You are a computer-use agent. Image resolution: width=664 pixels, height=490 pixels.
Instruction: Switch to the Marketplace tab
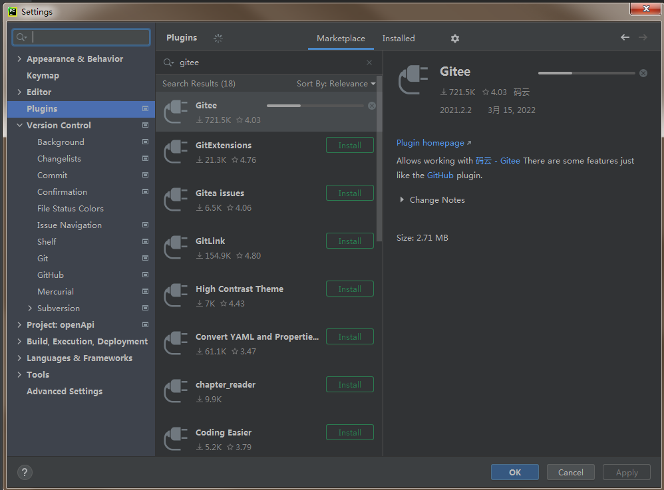pyautogui.click(x=341, y=39)
